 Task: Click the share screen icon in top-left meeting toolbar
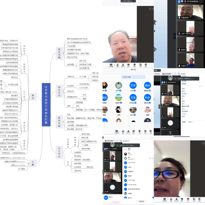tap(111, 65)
